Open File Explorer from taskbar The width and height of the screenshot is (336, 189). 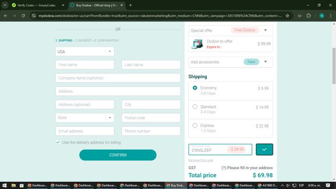[14, 185]
